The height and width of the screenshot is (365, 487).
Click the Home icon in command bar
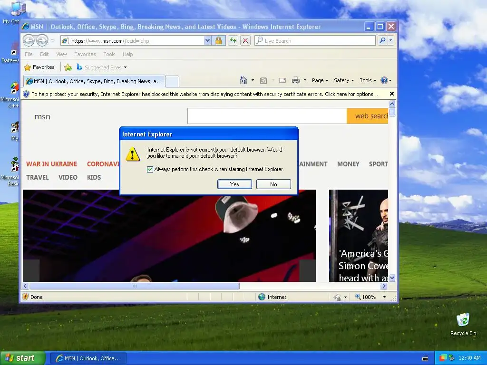pyautogui.click(x=243, y=80)
